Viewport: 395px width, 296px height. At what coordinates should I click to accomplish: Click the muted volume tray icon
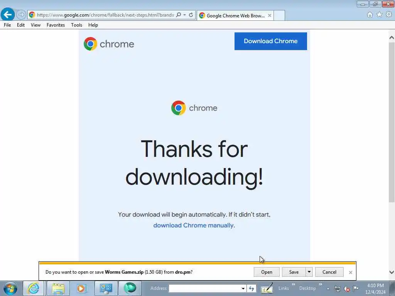(347, 289)
